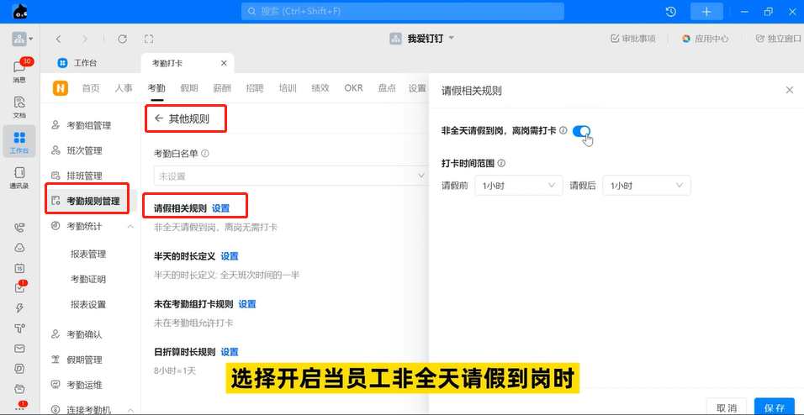804x415 pixels.
Task: Open 考勤证明 in the sidebar
Action: (x=88, y=279)
